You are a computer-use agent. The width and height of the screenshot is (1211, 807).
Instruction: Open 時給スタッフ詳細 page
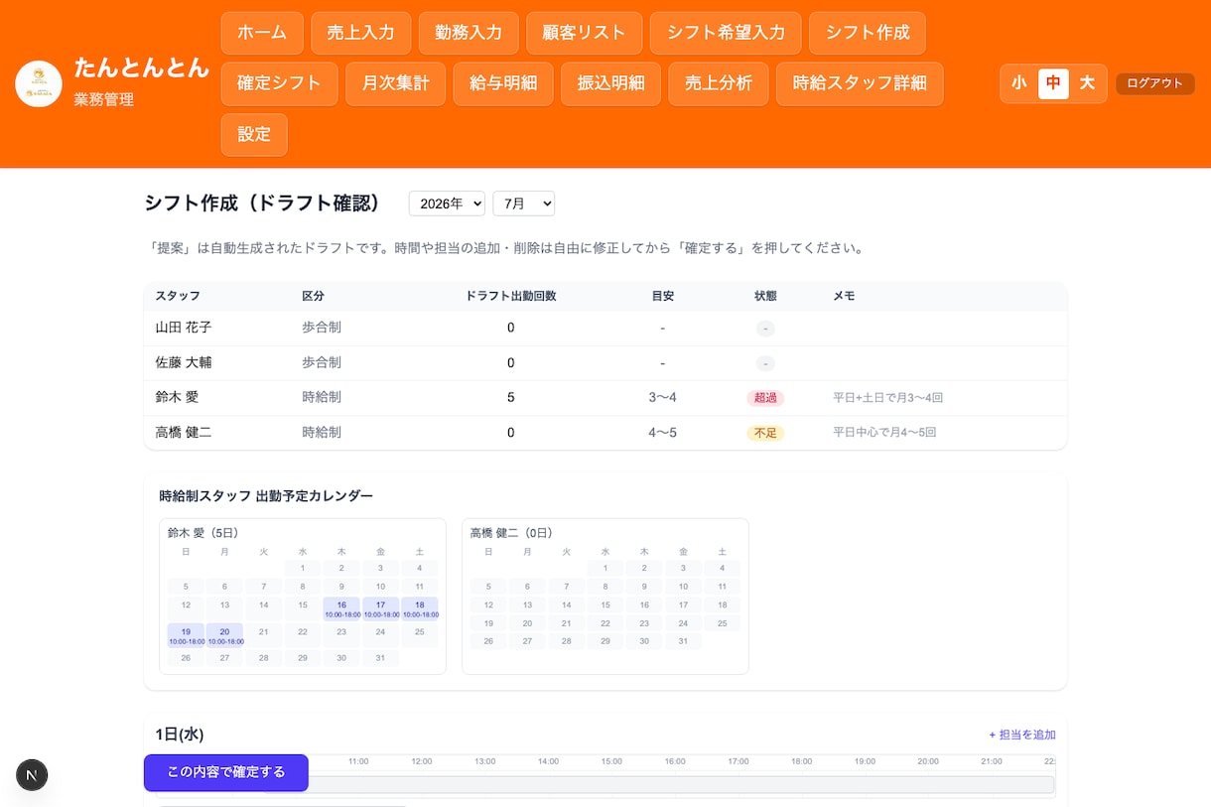(x=860, y=83)
